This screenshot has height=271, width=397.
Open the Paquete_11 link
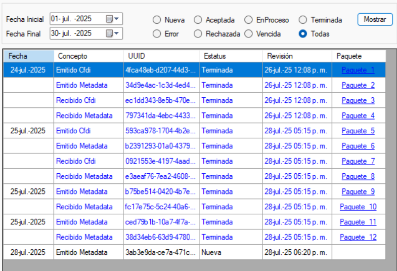[x=358, y=222]
